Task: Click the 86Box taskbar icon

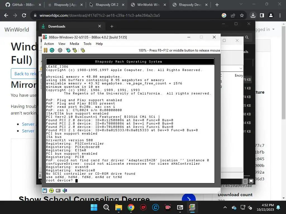Action: pyautogui.click(x=192, y=207)
